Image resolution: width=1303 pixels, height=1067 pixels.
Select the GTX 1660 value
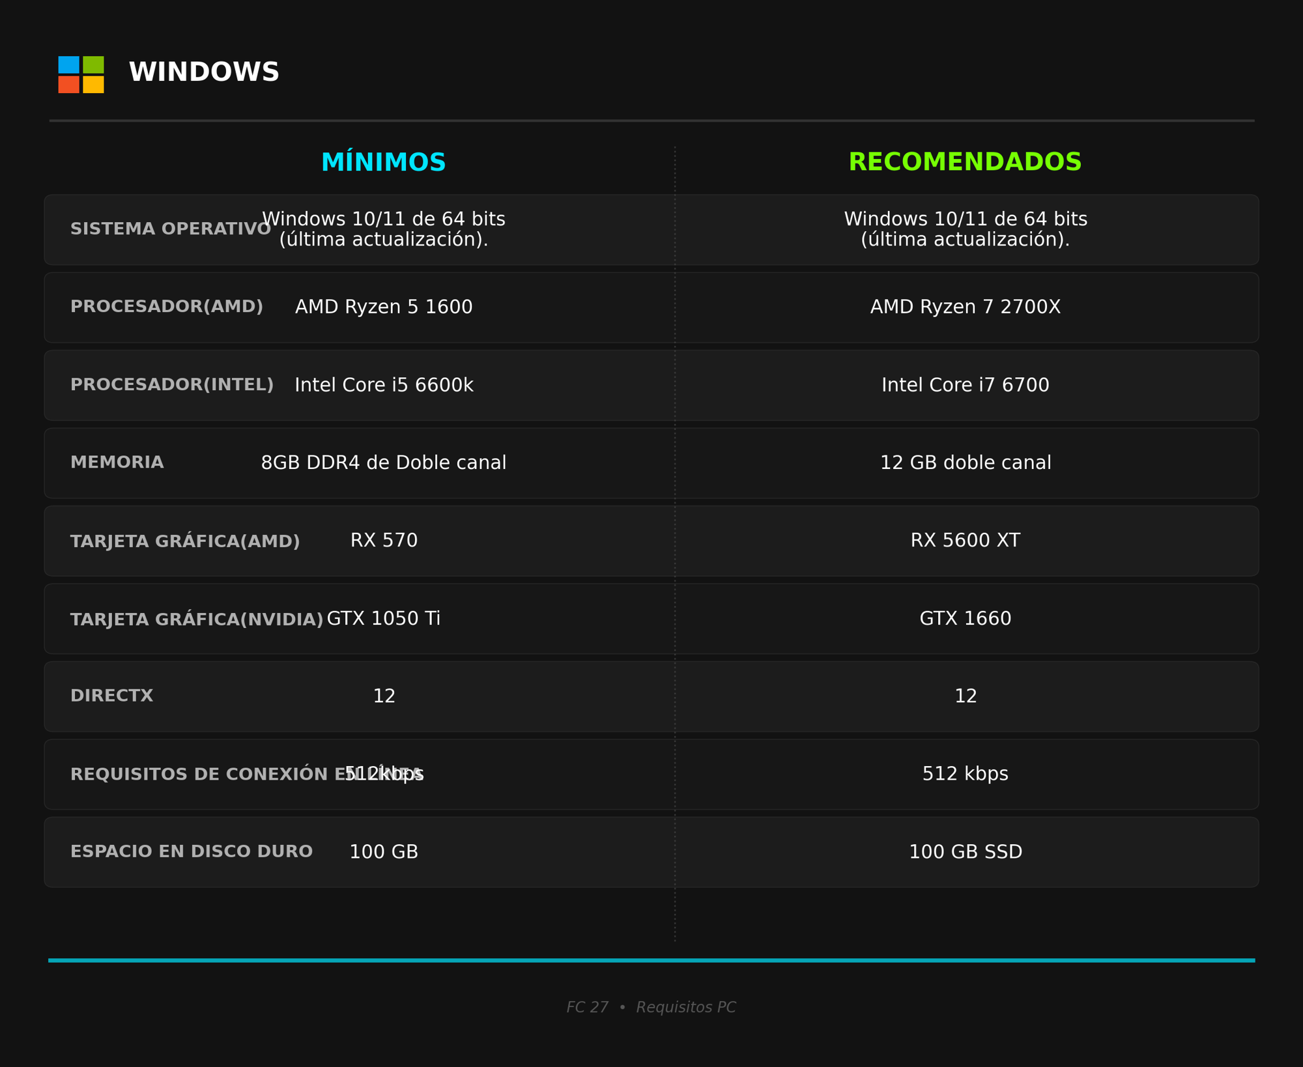(966, 619)
